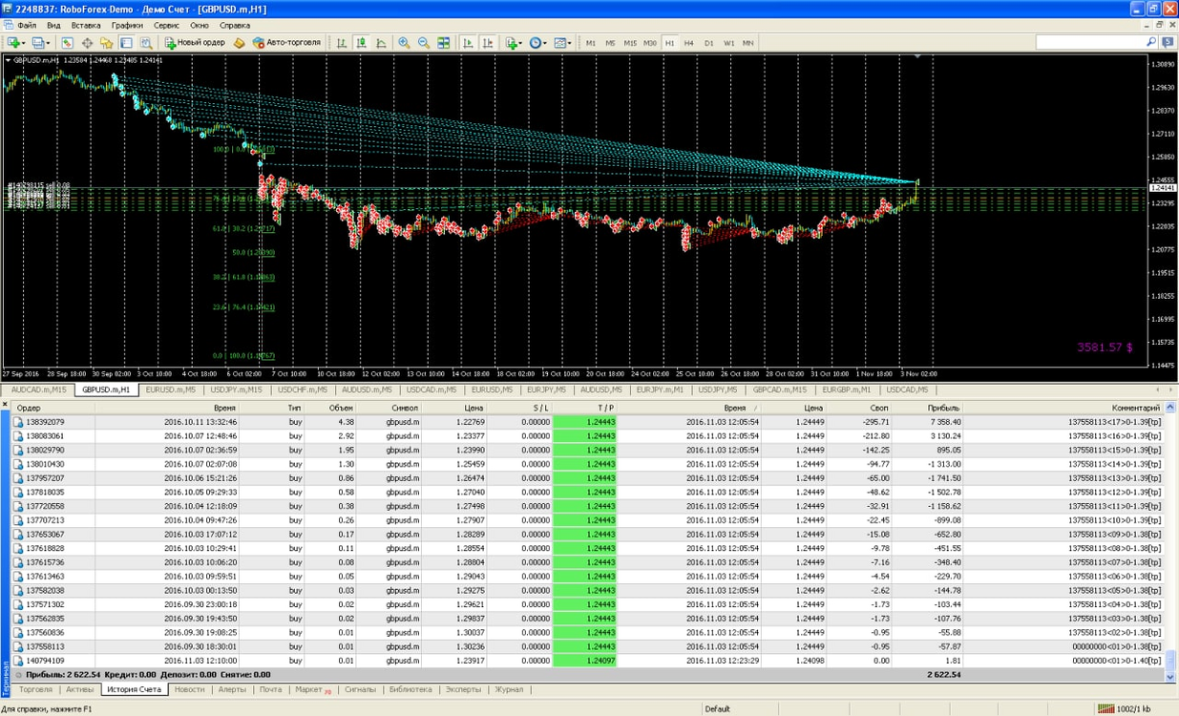Click the tile windows icon

(x=444, y=43)
